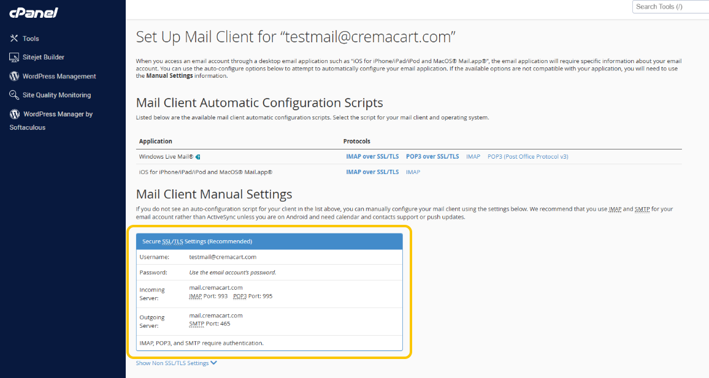The height and width of the screenshot is (378, 709).
Task: Click username value testmail@cremacart.com
Action: click(x=223, y=257)
